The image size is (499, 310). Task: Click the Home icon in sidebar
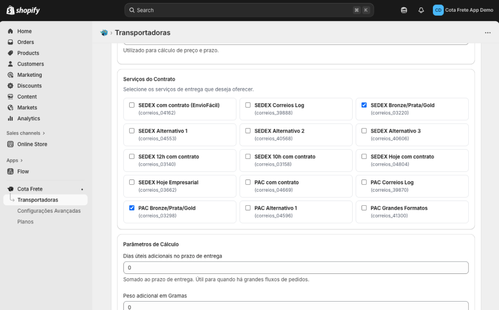click(10, 31)
